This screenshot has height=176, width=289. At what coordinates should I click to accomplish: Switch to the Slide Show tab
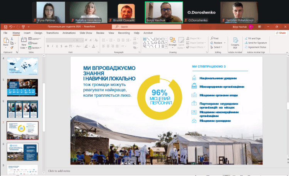pos(86,33)
